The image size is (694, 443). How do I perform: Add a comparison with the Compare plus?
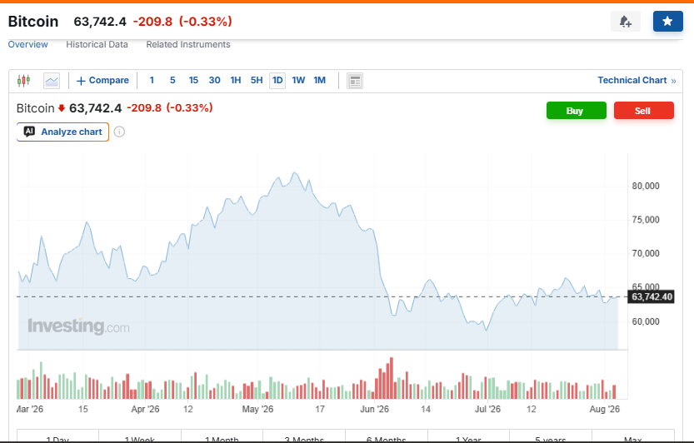click(102, 81)
